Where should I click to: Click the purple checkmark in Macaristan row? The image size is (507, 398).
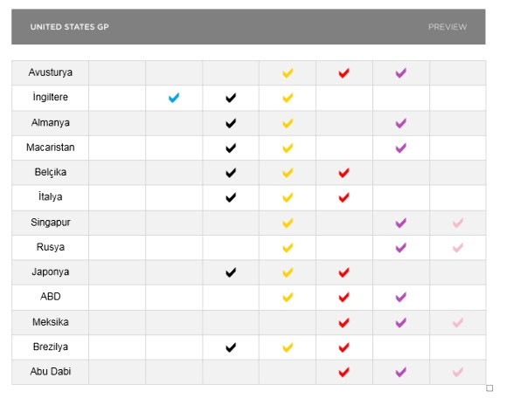pyautogui.click(x=401, y=148)
